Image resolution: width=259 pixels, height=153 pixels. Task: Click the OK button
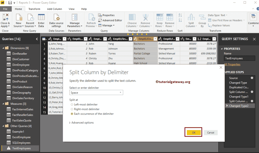pyautogui.click(x=194, y=132)
